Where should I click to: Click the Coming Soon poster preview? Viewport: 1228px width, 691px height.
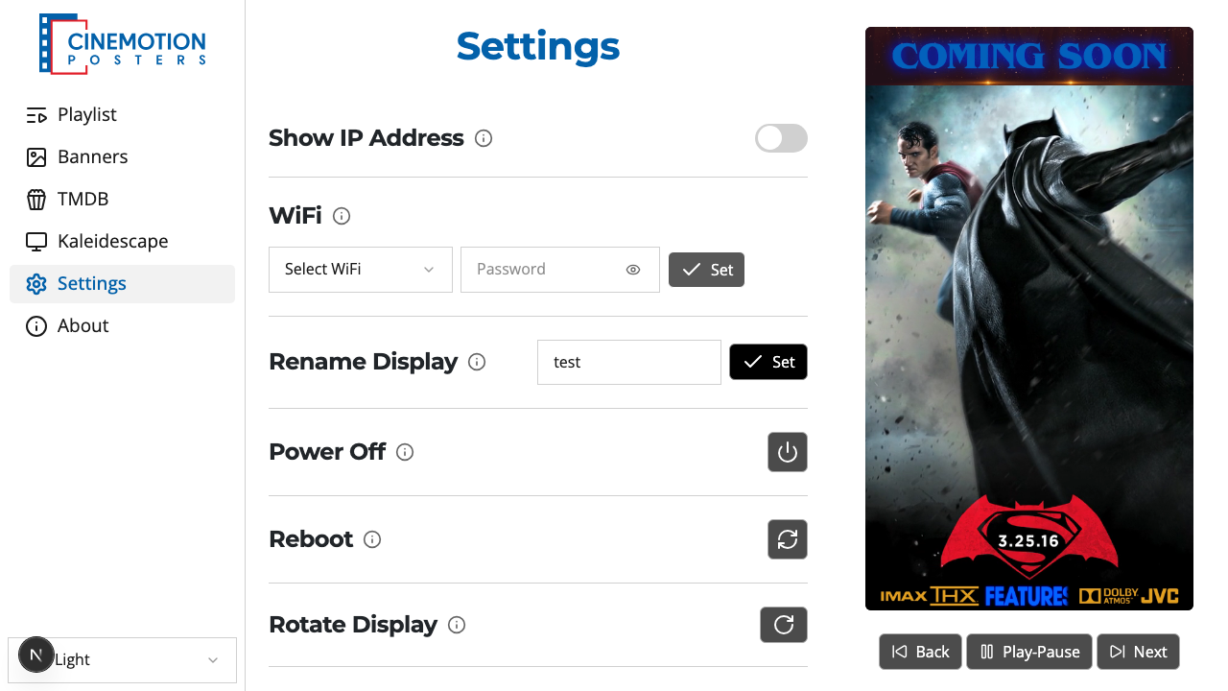click(x=1029, y=319)
